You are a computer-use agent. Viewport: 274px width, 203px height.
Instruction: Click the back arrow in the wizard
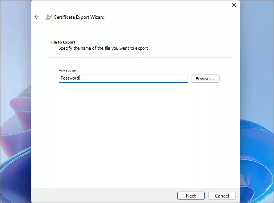(37, 17)
